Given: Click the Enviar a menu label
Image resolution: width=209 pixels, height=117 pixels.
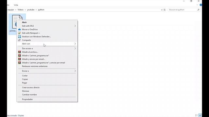Looking at the screenshot, I should [x=25, y=71].
